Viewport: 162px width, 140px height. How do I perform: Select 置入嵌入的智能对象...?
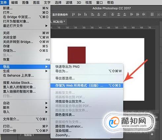(25, 87)
